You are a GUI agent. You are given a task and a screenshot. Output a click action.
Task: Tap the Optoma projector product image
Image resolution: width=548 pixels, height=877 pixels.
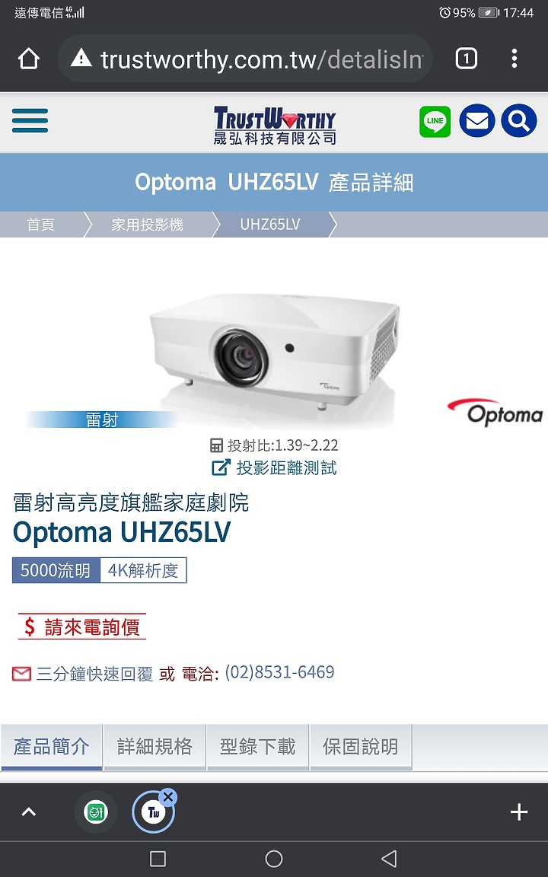point(275,353)
